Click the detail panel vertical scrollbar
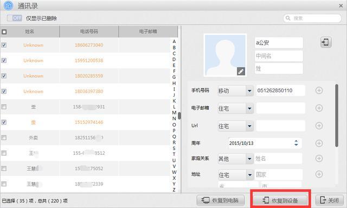The image size is (347, 208). click(337, 115)
